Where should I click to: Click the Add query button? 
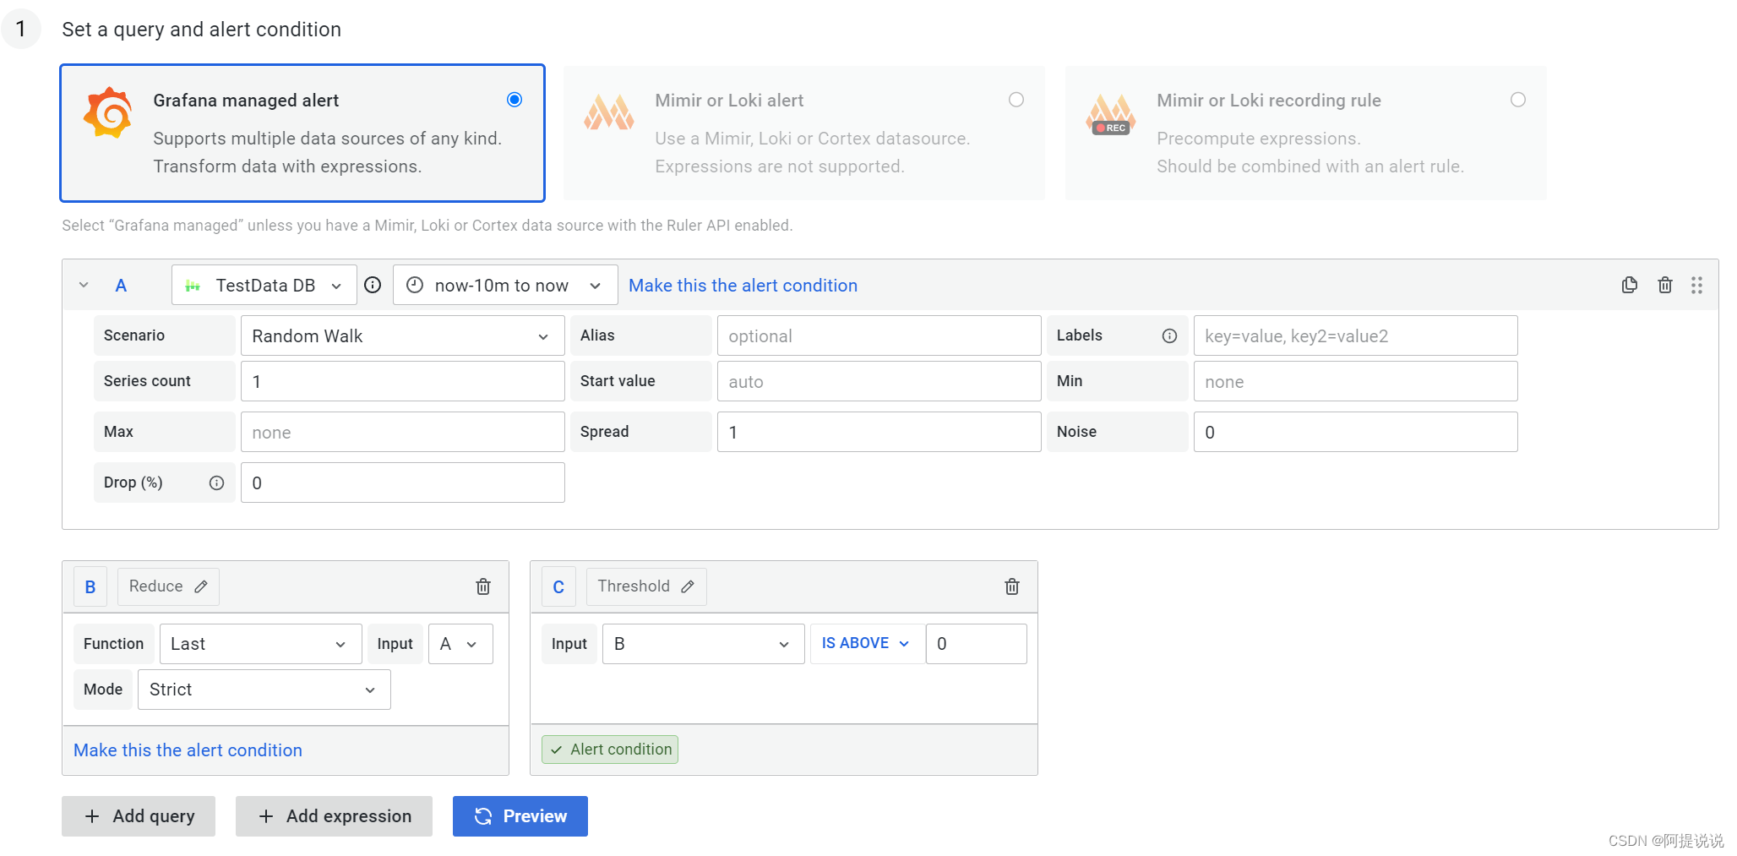[x=139, y=816]
